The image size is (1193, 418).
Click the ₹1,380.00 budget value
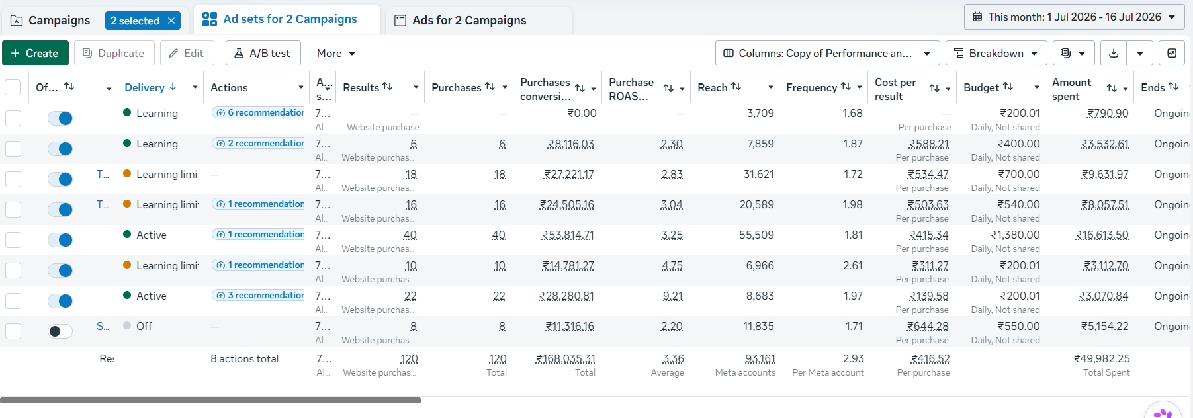(1015, 235)
